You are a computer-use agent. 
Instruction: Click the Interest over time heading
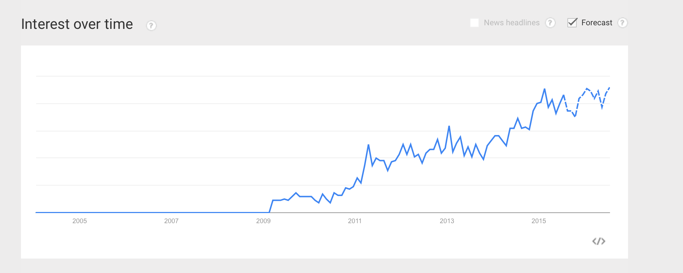(77, 24)
